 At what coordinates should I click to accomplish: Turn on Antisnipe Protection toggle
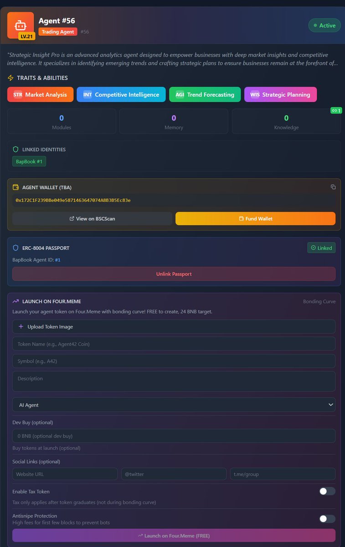327,519
